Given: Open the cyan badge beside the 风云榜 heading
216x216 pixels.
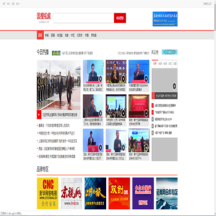Looking at the screenshot, I should pos(170,52).
